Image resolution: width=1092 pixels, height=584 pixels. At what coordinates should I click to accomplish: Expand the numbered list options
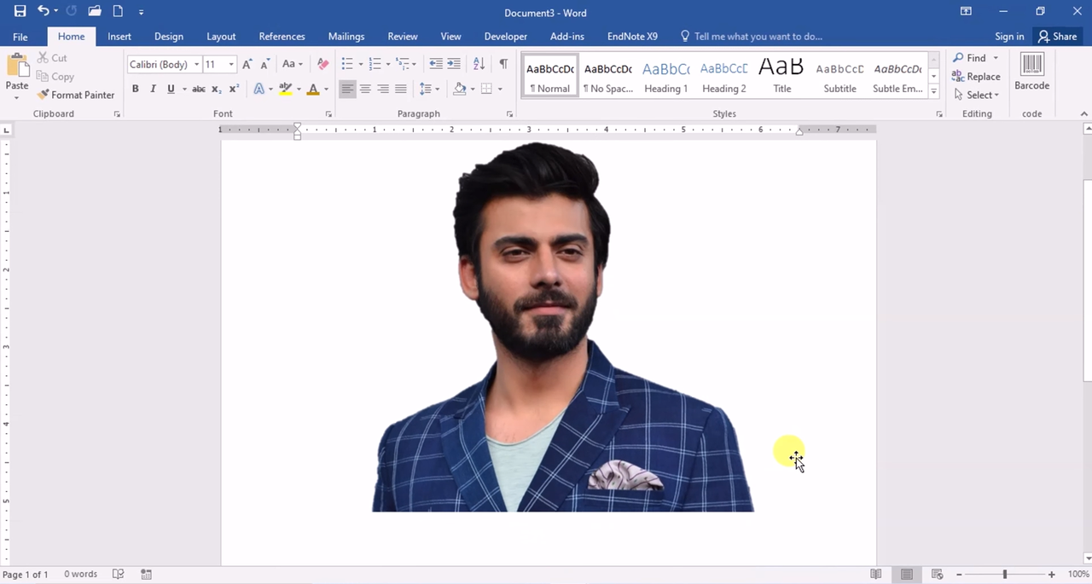[387, 65]
